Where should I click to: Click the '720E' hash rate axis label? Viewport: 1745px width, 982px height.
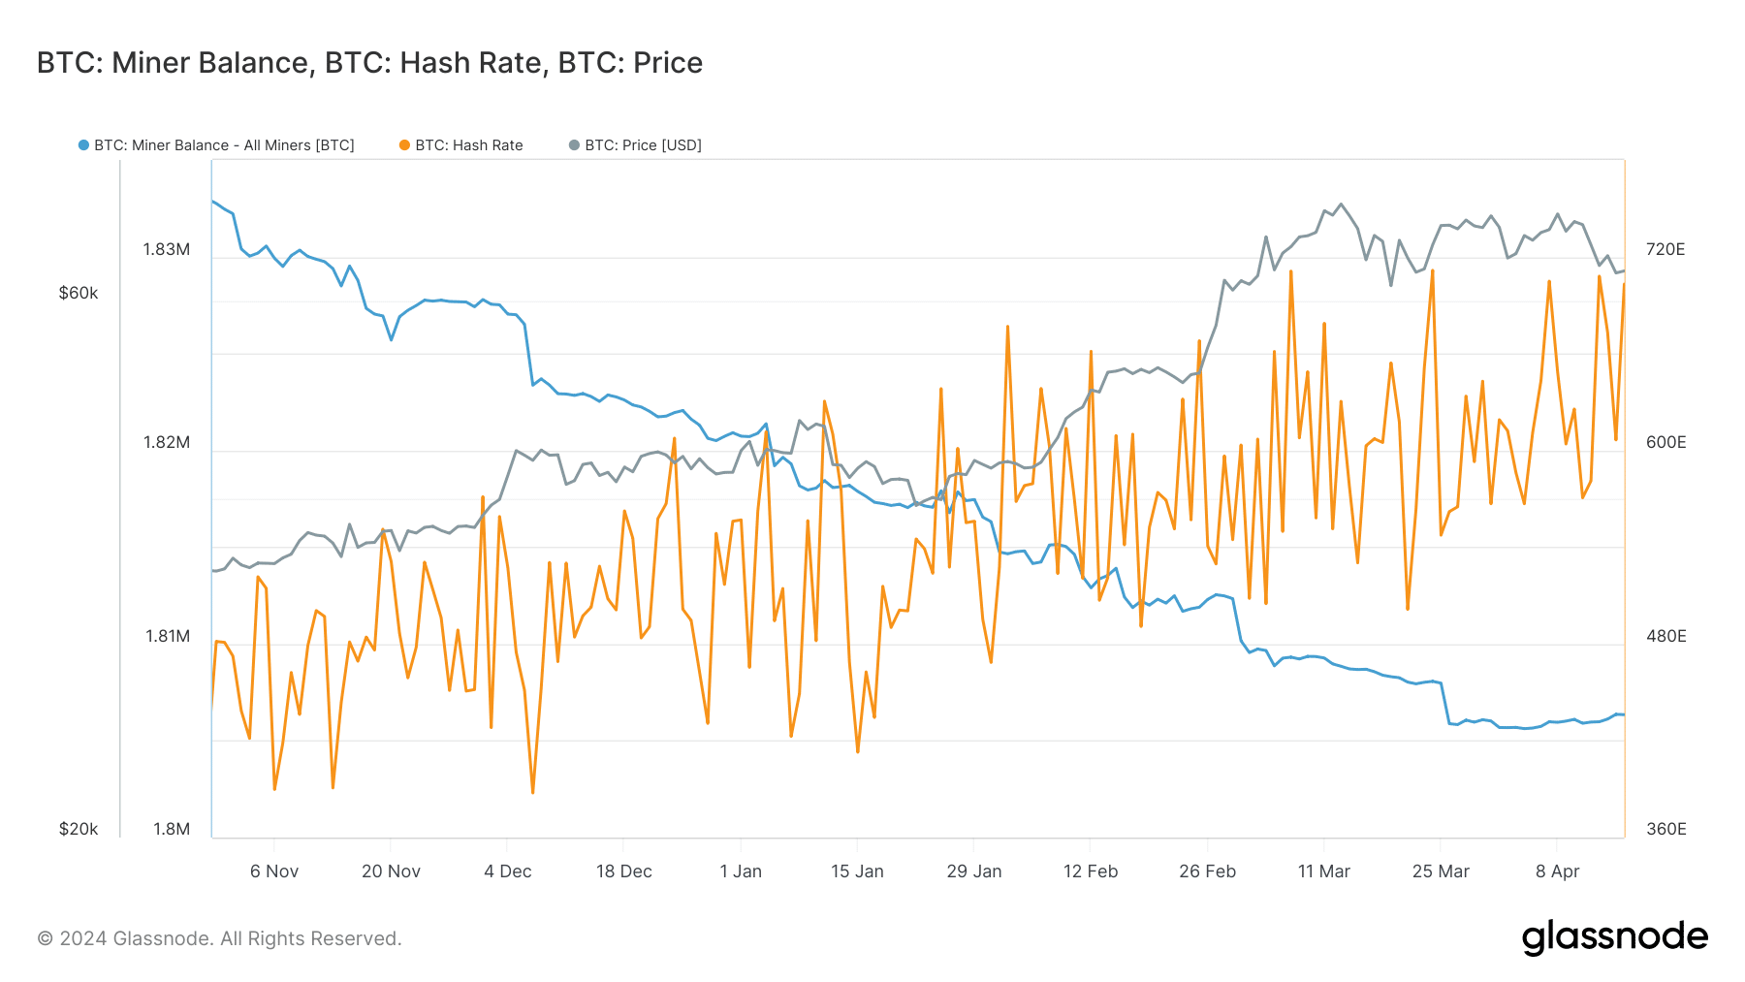coord(1666,250)
